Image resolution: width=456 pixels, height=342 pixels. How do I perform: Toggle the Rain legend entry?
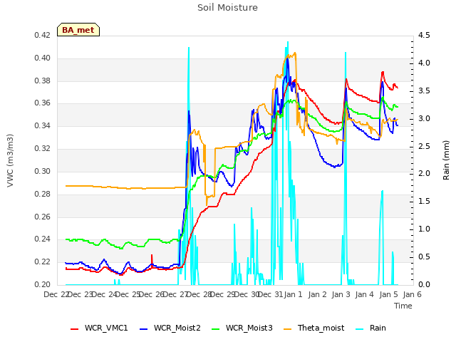(x=370, y=328)
